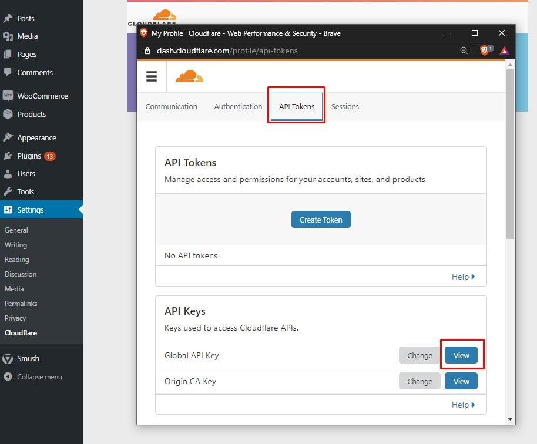Click the Settings sliders icon
Screen dimensions: 537x444
coord(8,210)
